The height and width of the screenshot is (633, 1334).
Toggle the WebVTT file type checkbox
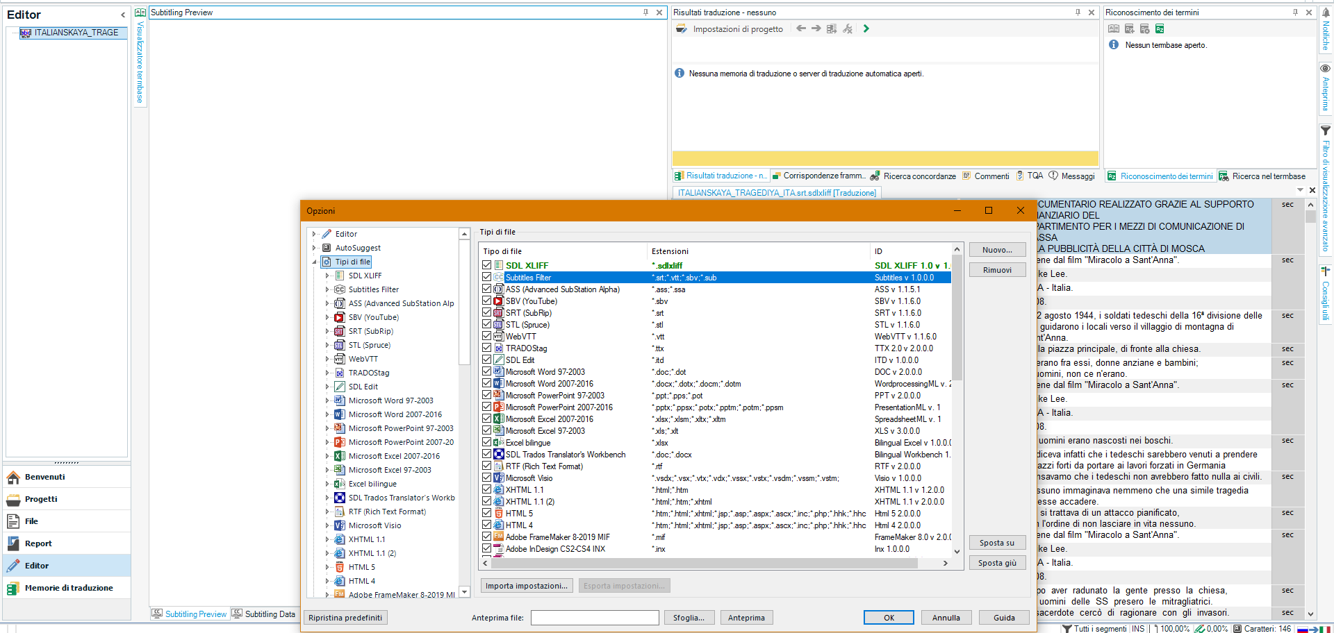pos(487,336)
